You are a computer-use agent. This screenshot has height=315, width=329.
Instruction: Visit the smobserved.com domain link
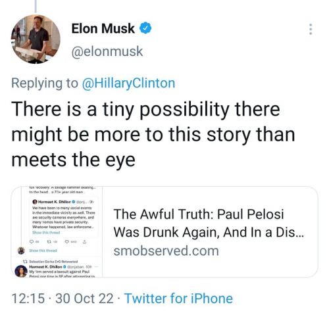[166, 251]
